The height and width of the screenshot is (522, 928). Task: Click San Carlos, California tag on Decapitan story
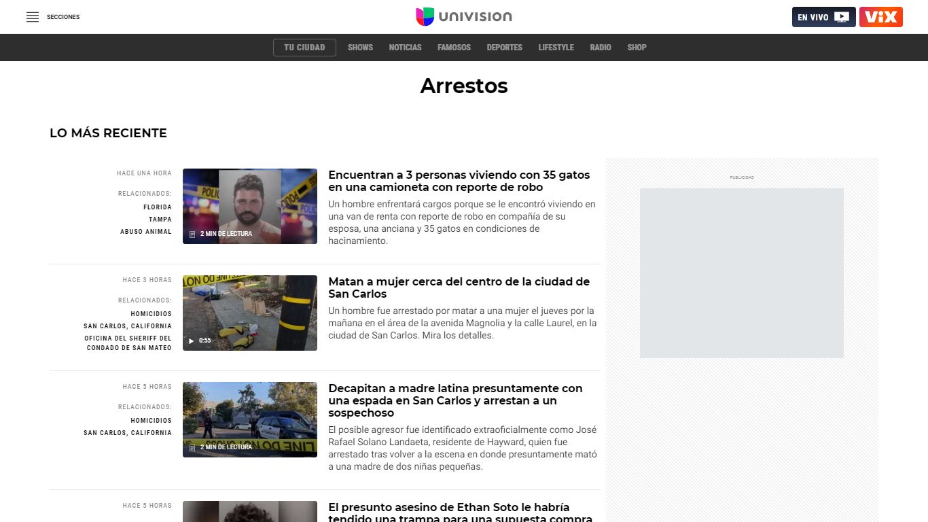point(128,433)
